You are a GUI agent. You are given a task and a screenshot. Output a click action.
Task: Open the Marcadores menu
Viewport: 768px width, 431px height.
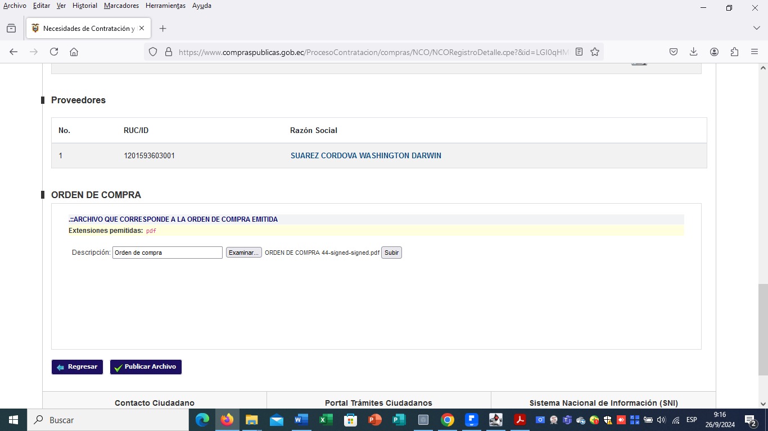(x=121, y=6)
